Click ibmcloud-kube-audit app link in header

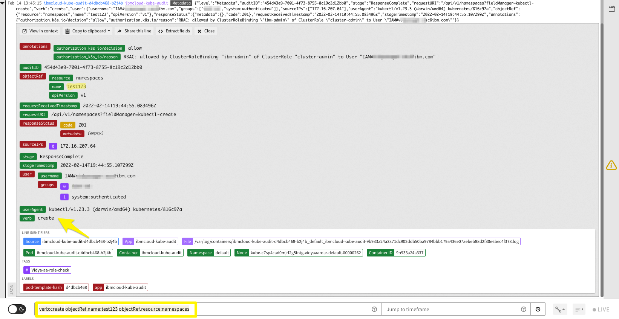[x=147, y=3]
